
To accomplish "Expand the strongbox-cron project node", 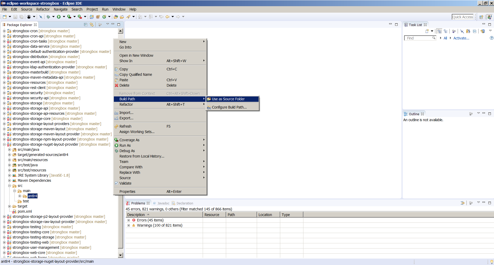I will (4, 31).
